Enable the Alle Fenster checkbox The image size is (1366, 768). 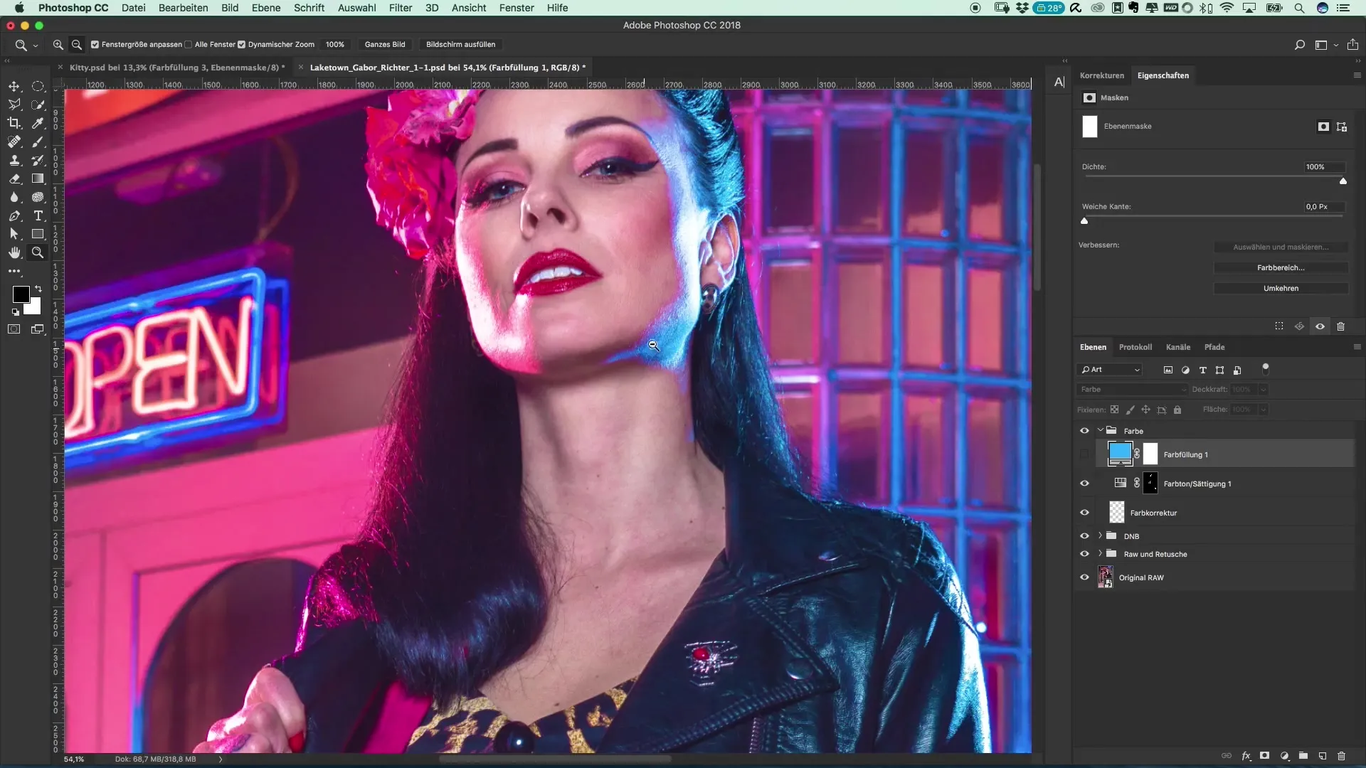pos(189,44)
